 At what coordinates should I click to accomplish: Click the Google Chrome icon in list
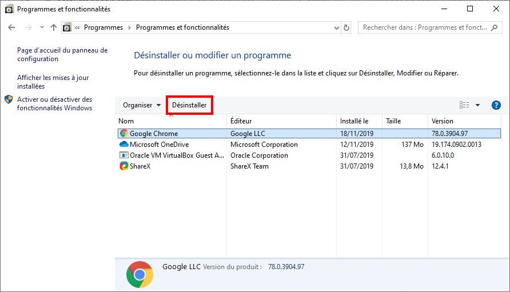coord(124,133)
